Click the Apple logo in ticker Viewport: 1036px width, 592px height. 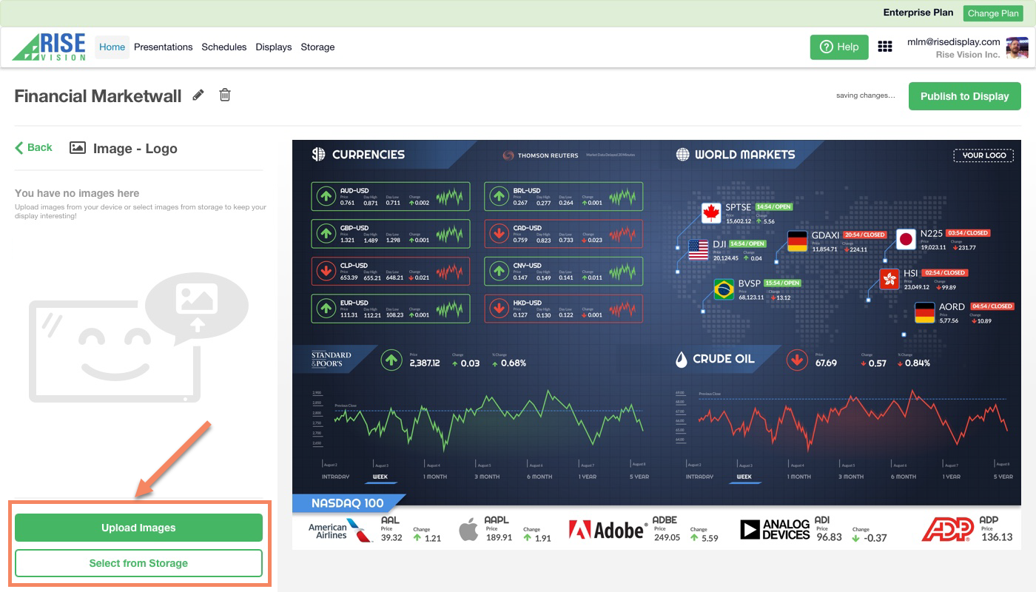pos(468,530)
